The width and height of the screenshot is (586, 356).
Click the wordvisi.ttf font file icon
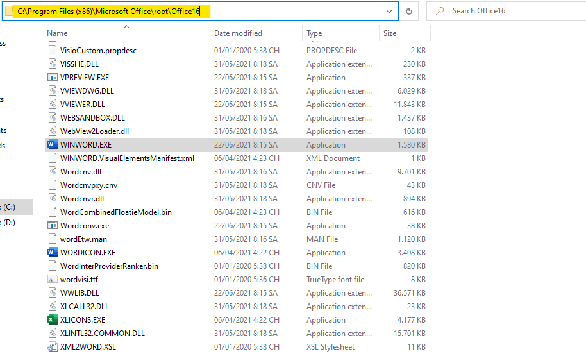[53, 280]
